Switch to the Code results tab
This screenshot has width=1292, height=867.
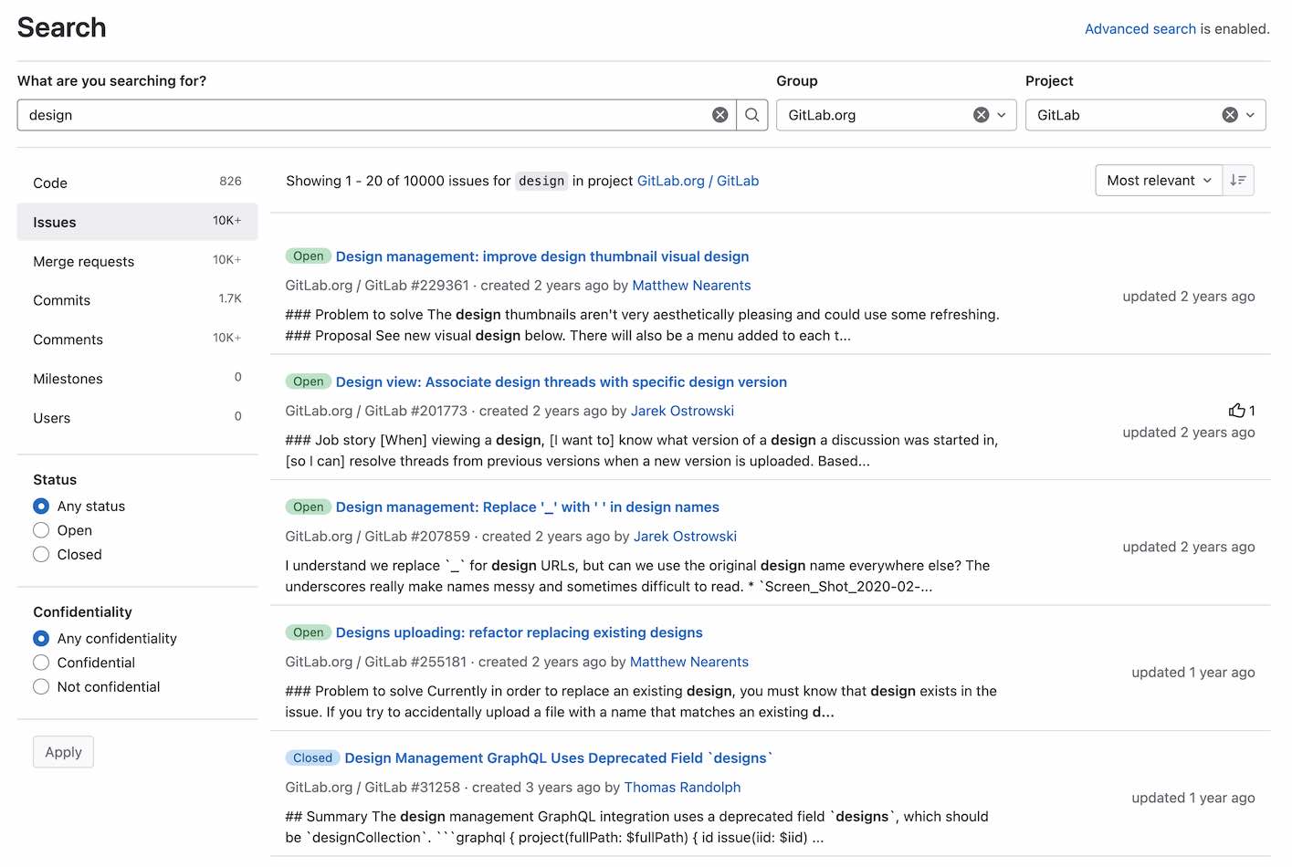coord(50,183)
